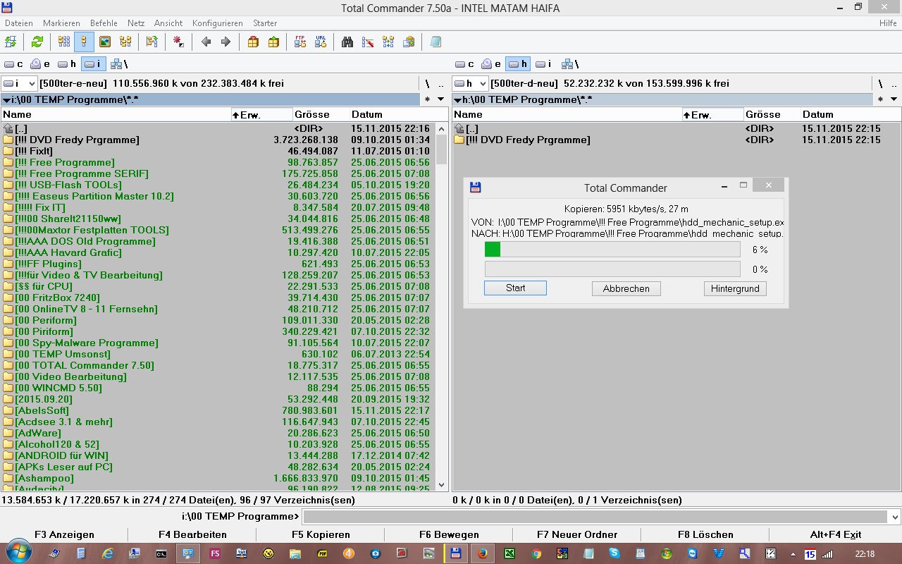Open the Befehle menu
This screenshot has width=902, height=564.
click(103, 23)
